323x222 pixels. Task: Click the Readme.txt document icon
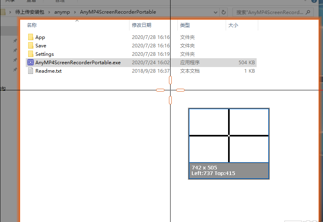[31, 71]
